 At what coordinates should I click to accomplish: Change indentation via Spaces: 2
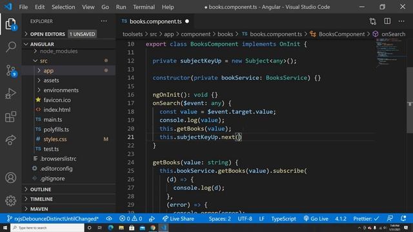(x=219, y=218)
